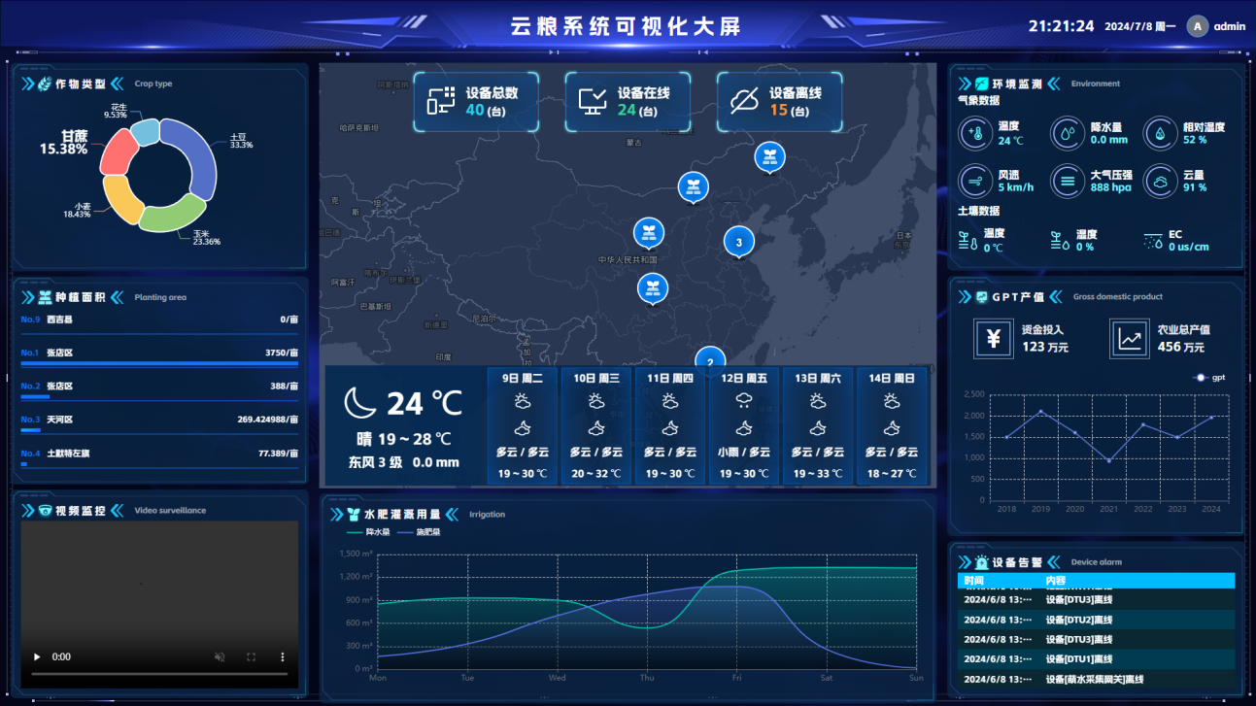1256x706 pixels.
Task: Toggle the 降水量 legend series
Action: coord(369,532)
